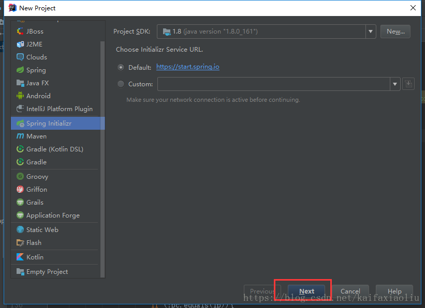
Task: Select Maven project type
Action: pyautogui.click(x=55, y=136)
